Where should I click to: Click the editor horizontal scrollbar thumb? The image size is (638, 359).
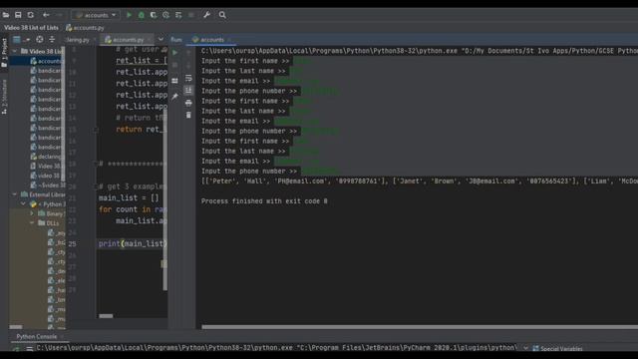click(x=106, y=316)
